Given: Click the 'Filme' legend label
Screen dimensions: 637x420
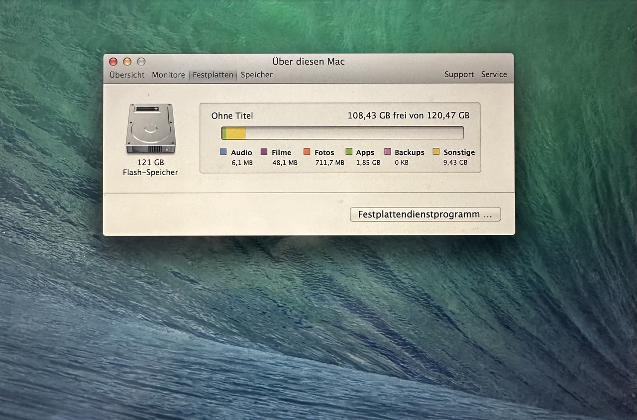Looking at the screenshot, I should (281, 152).
